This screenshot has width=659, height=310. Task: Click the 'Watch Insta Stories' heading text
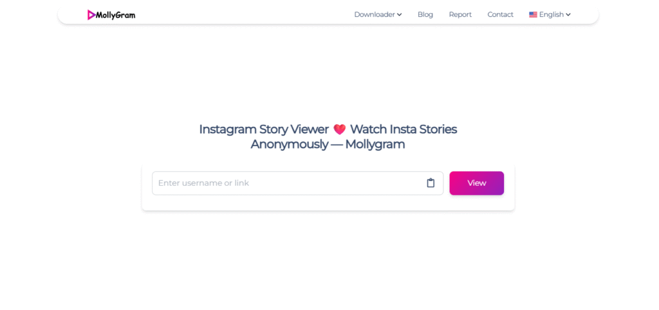[x=404, y=129]
